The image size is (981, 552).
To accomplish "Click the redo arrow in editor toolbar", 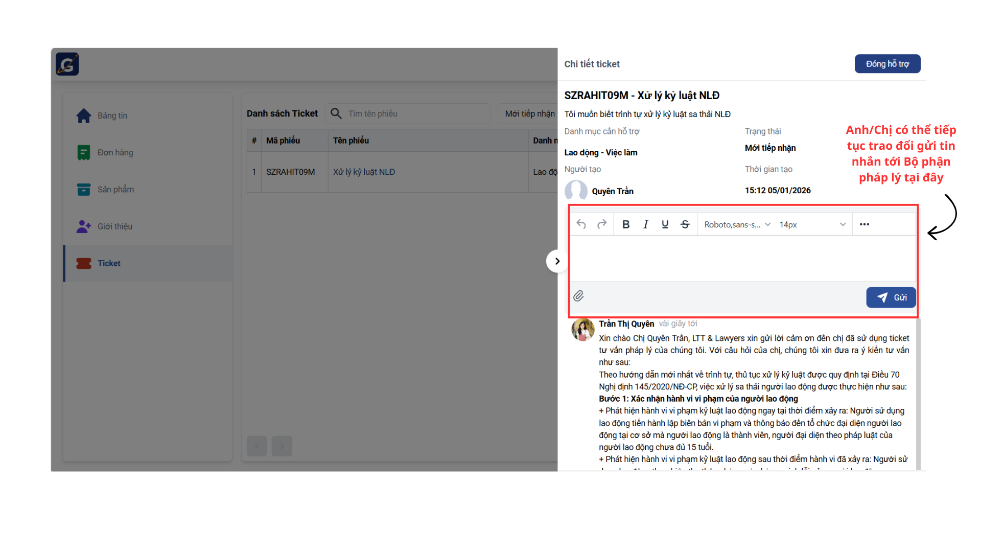I will click(x=602, y=224).
